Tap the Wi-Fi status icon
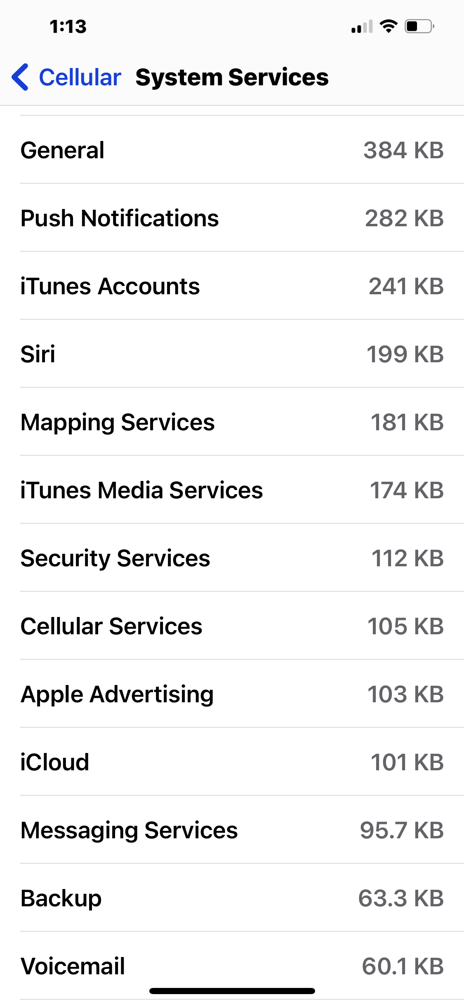 [x=388, y=26]
